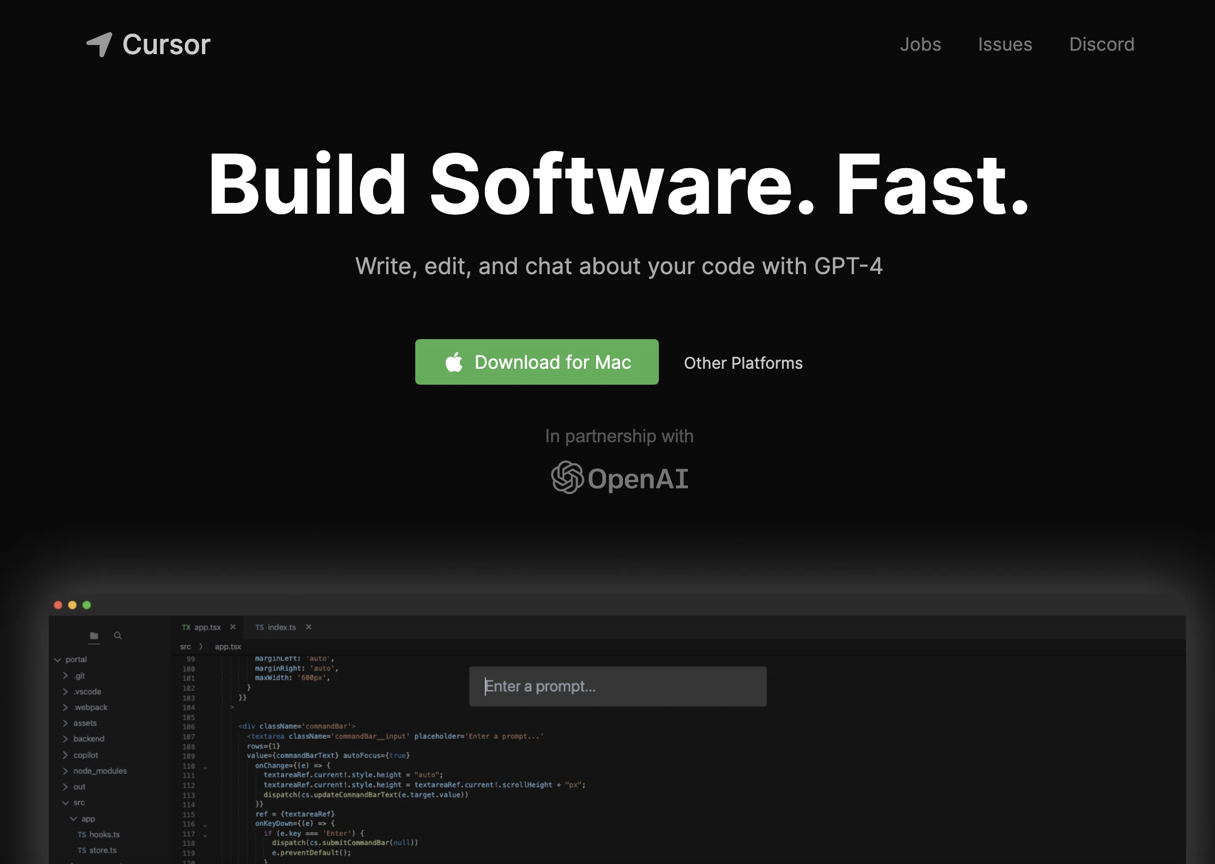Click the file explorer toggle icon
Viewport: 1215px width, 864px height.
pyautogui.click(x=95, y=636)
